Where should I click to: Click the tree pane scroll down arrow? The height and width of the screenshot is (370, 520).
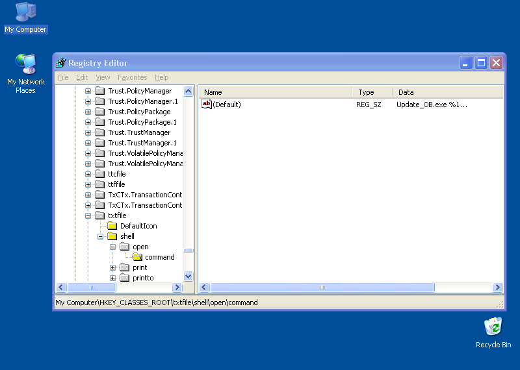click(188, 276)
